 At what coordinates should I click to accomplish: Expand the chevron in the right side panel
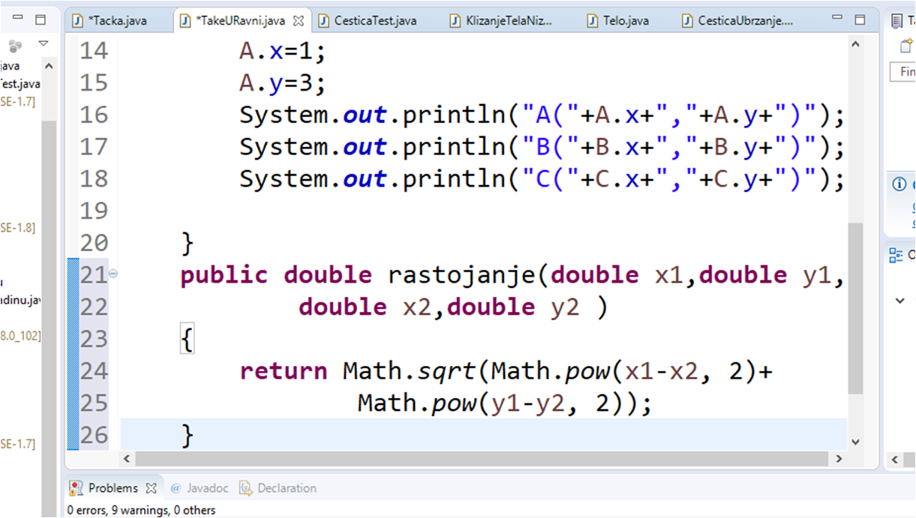900,301
